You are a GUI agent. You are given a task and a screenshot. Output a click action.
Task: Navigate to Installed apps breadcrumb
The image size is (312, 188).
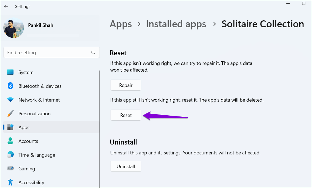176,24
